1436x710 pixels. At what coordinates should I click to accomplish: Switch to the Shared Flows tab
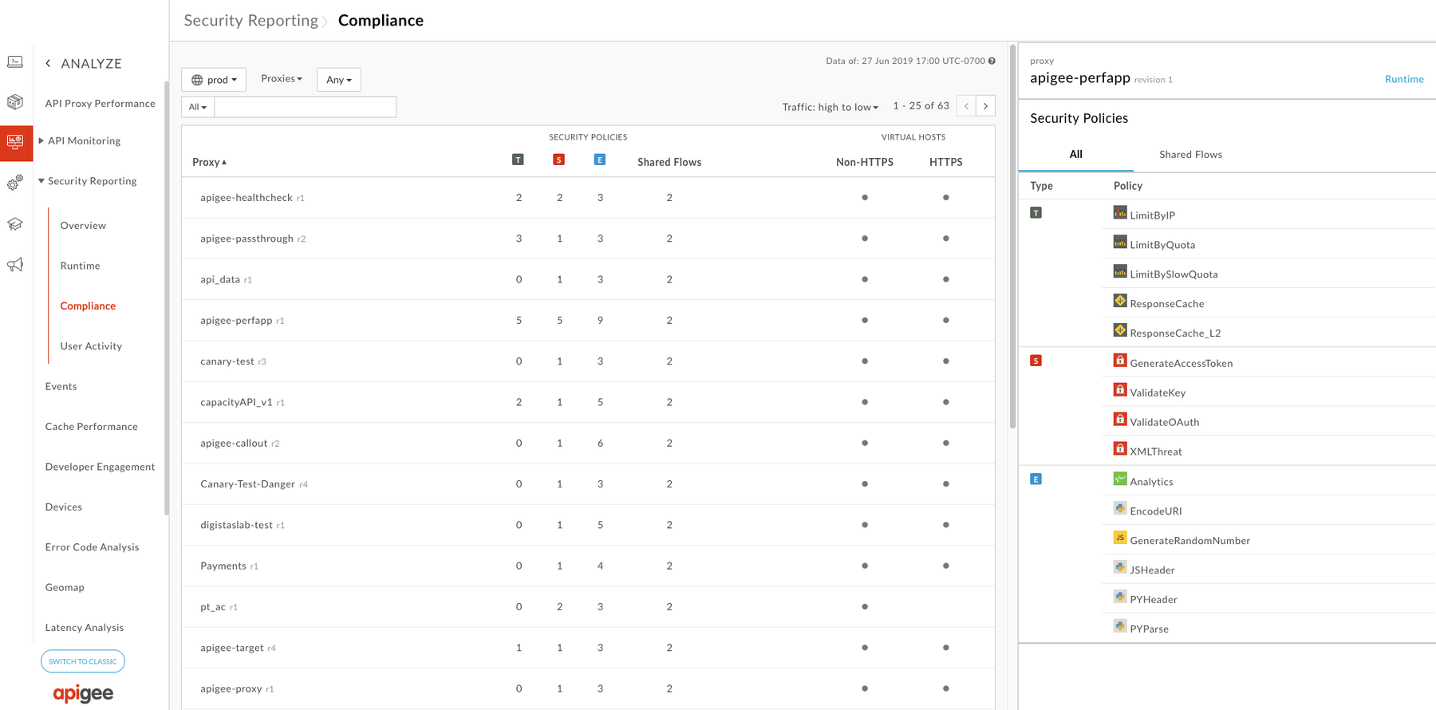point(1190,154)
